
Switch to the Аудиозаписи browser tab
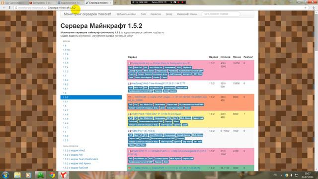point(70,3)
